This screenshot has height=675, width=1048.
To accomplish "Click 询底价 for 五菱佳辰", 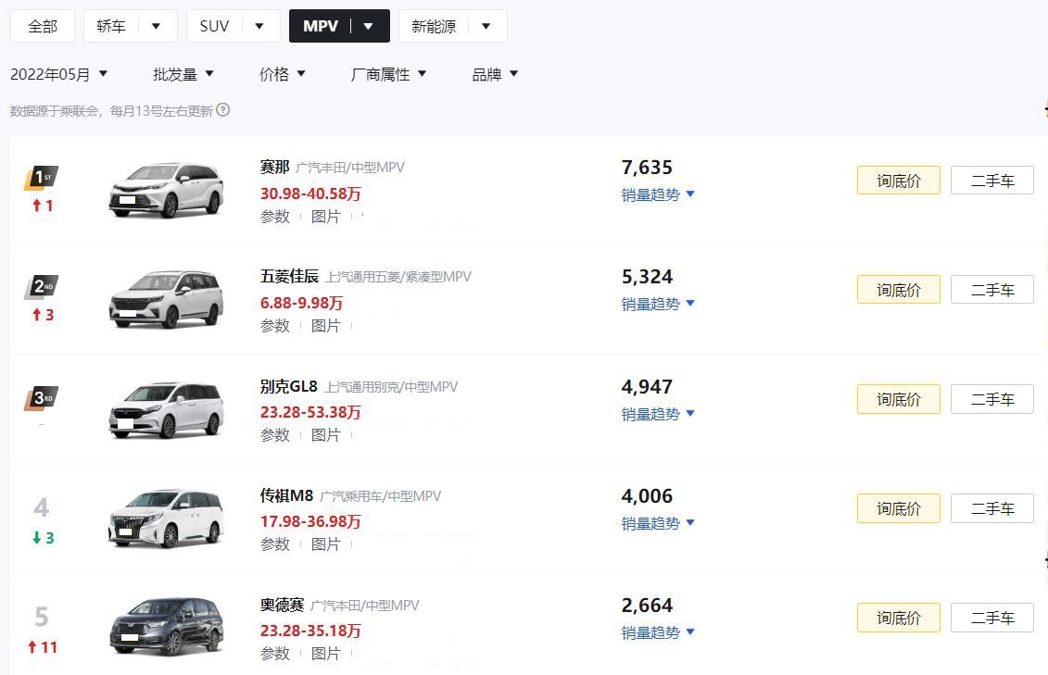I will coord(898,290).
